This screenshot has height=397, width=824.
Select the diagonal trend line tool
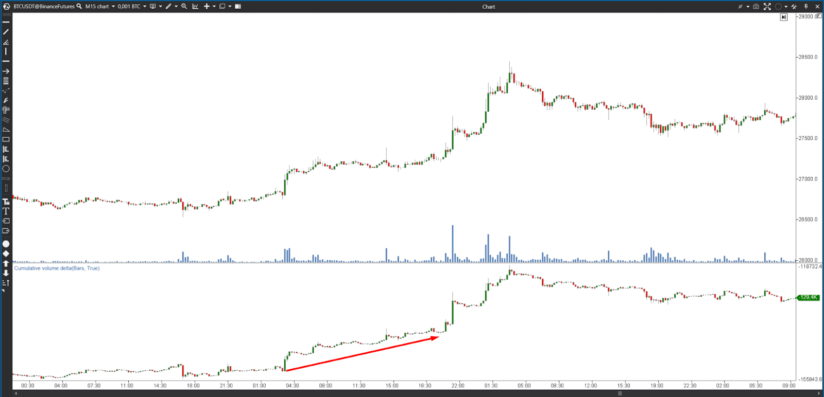6,32
